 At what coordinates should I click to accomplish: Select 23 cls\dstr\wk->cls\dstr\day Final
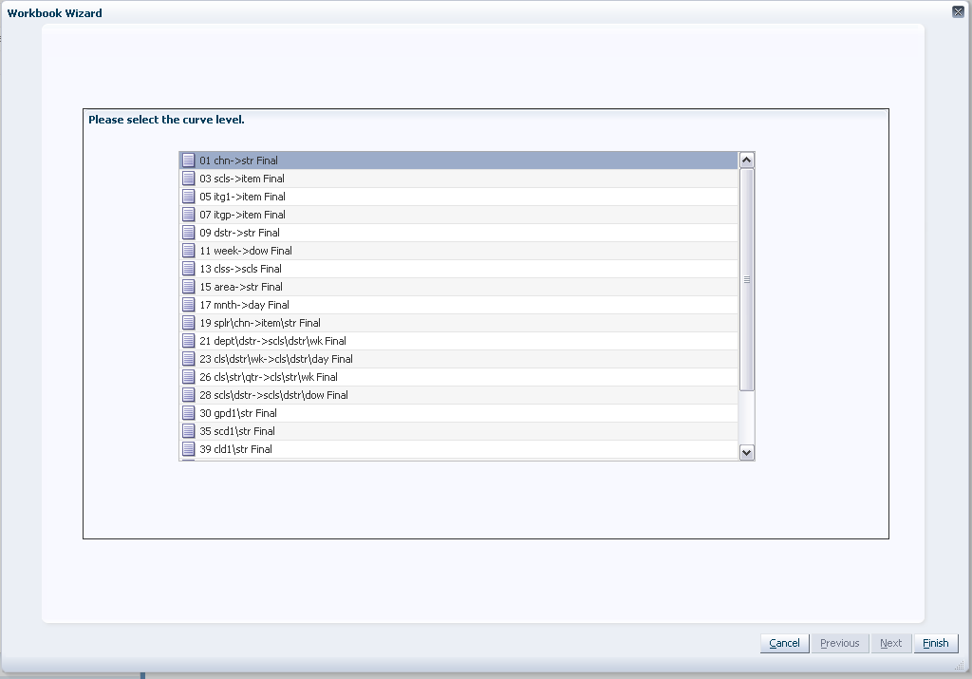coord(458,358)
